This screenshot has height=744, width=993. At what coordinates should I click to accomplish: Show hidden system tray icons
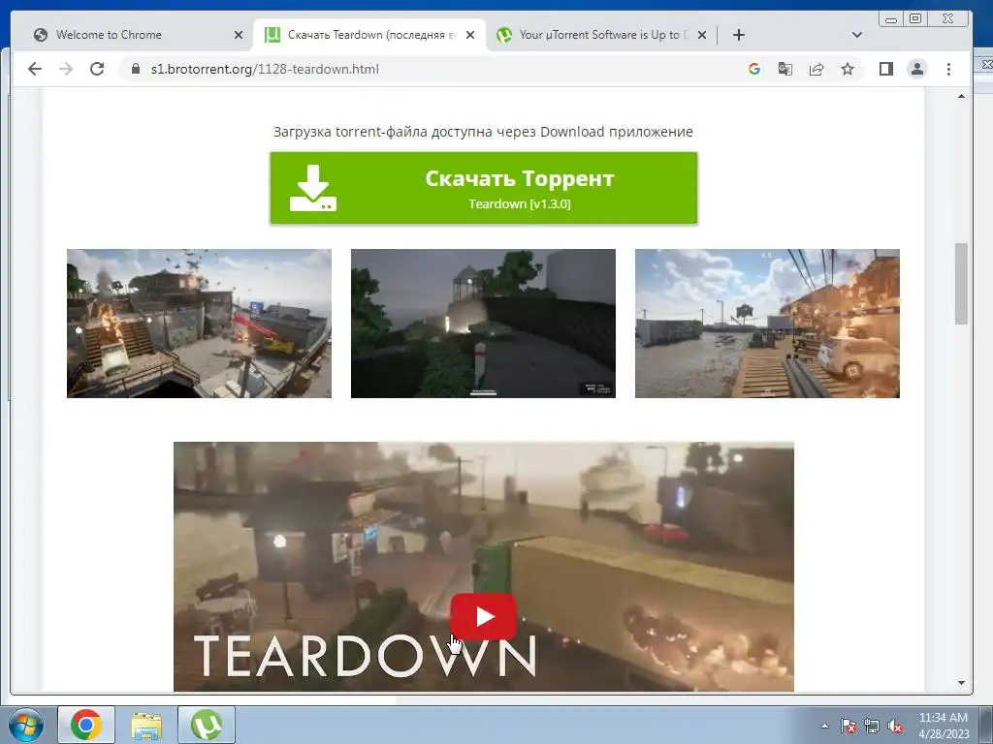coord(824,726)
